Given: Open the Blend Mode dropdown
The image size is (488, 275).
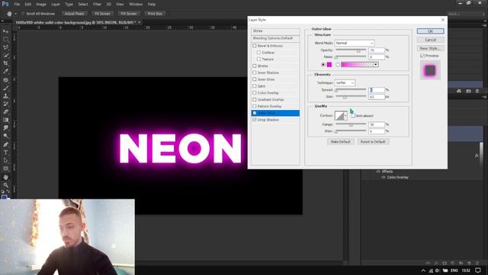Looking at the screenshot, I should pyautogui.click(x=355, y=43).
